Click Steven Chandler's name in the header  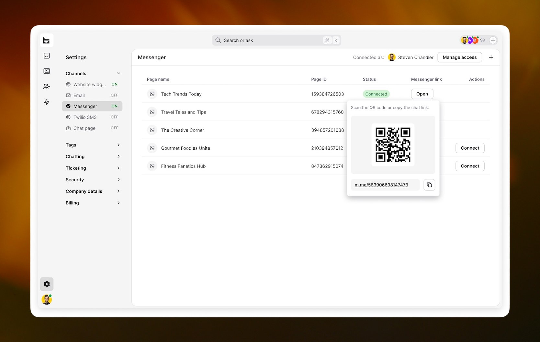416,58
